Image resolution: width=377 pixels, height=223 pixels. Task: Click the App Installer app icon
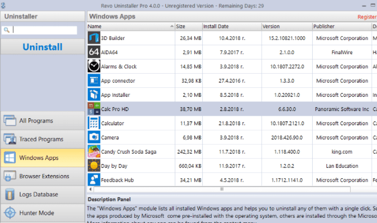[x=94, y=95]
